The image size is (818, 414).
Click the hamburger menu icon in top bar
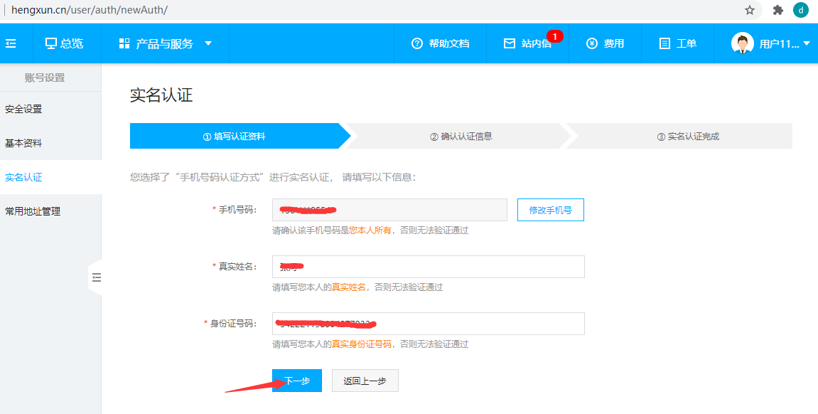11,43
